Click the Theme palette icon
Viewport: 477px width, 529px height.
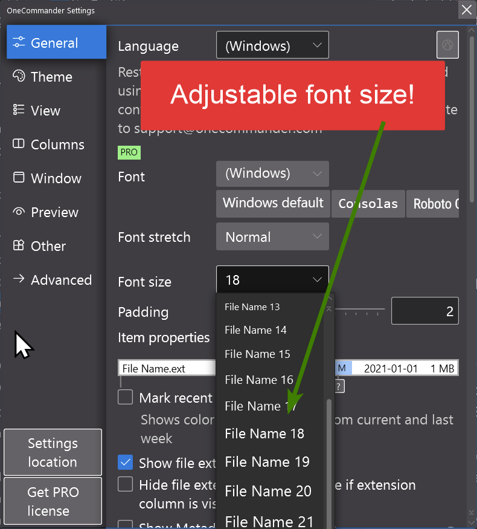pyautogui.click(x=19, y=77)
